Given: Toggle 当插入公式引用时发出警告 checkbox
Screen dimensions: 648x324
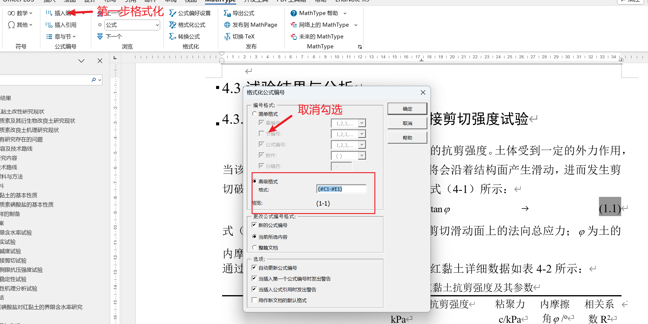Looking at the screenshot, I should [254, 289].
